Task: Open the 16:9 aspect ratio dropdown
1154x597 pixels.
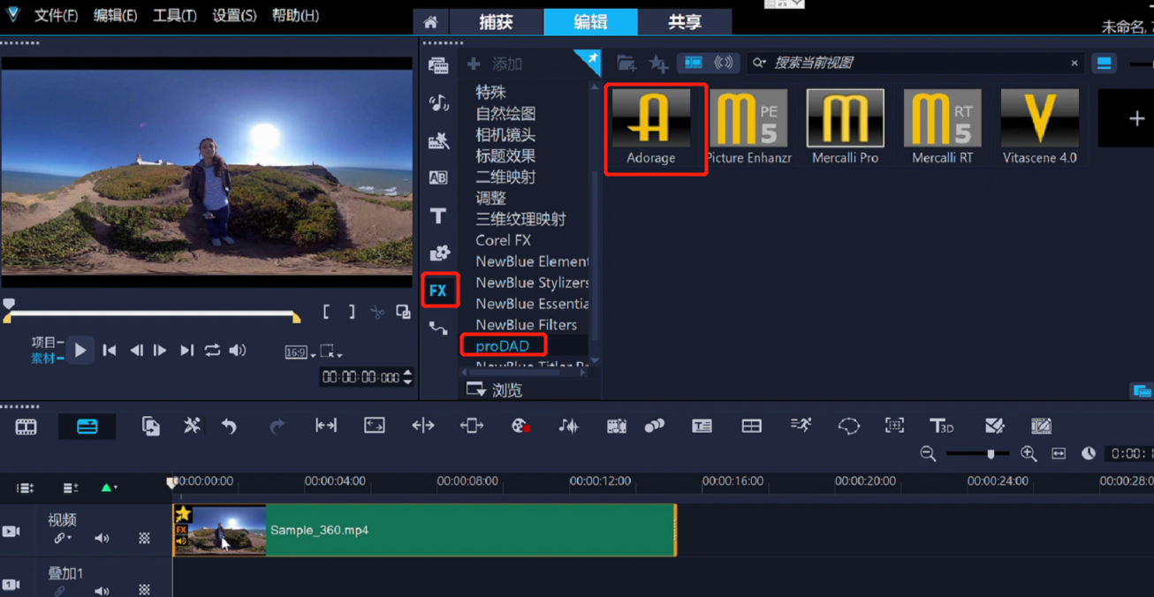Action: click(x=300, y=352)
